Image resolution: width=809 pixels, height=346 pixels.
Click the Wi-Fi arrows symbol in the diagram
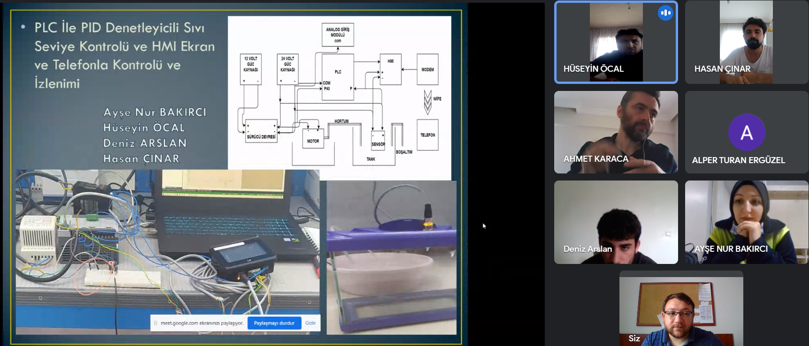pos(427,102)
